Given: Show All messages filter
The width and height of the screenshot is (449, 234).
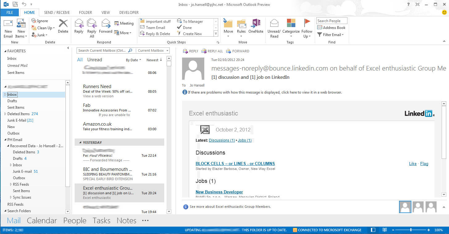Looking at the screenshot, I should click(x=80, y=60).
